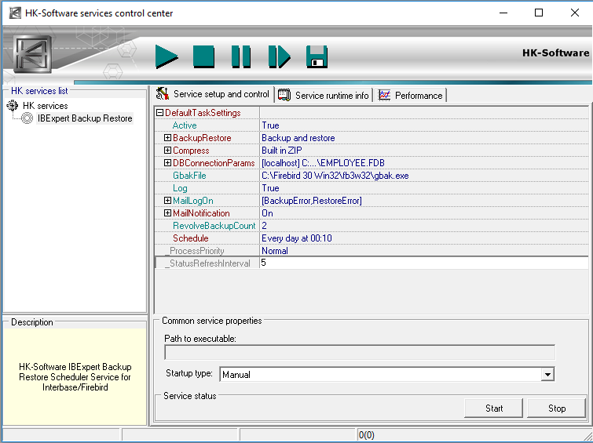Click the application icon in title bar
The height and width of the screenshot is (443, 593).
[x=15, y=13]
